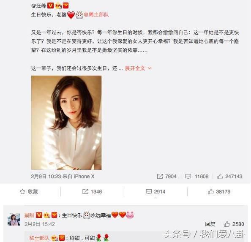
Task: Click 回复 to reply to 景甜's comment
Action: [210, 224]
